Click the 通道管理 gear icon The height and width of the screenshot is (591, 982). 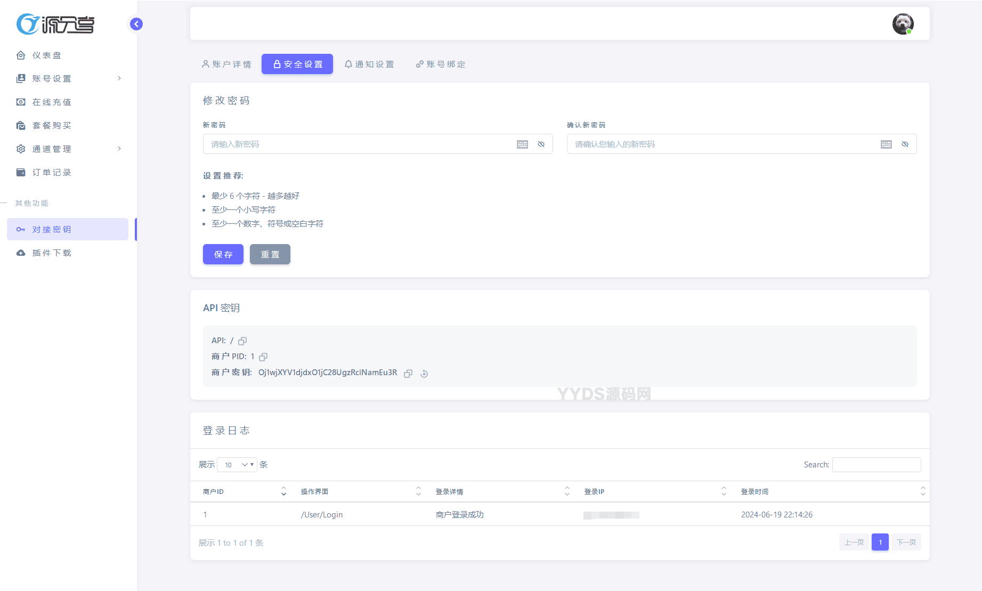click(21, 149)
